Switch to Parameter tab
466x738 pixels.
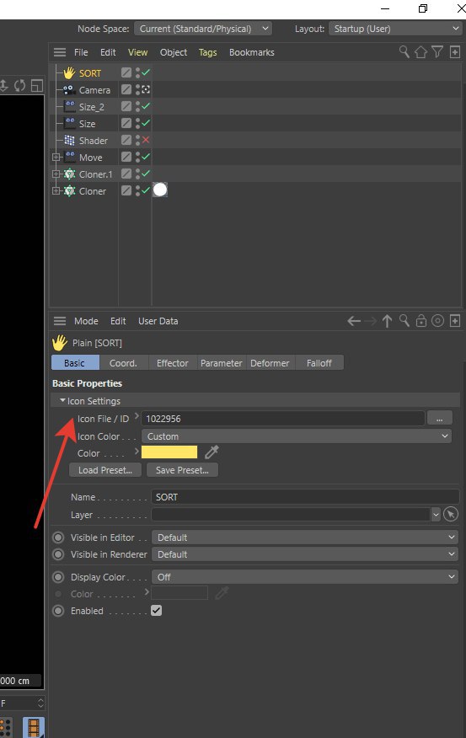tap(222, 363)
